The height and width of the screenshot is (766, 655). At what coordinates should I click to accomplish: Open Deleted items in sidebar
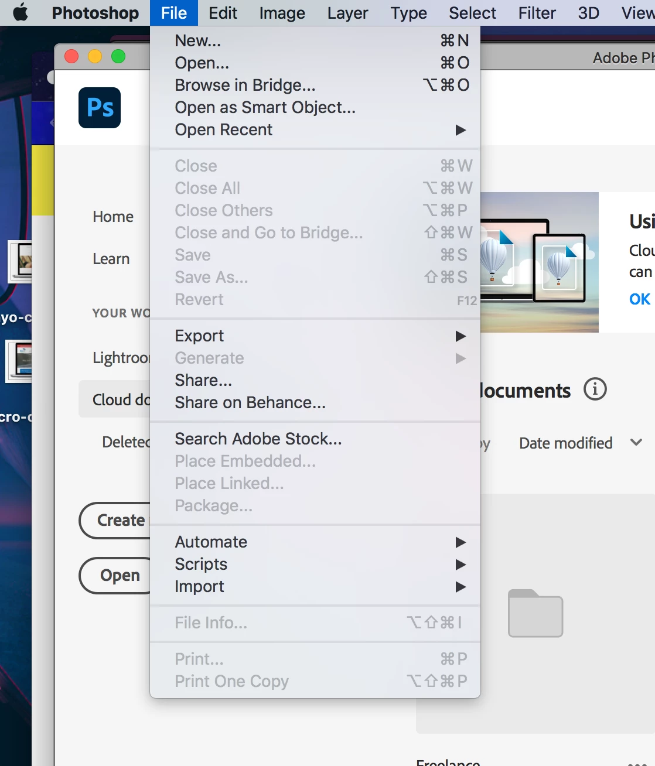click(x=126, y=442)
